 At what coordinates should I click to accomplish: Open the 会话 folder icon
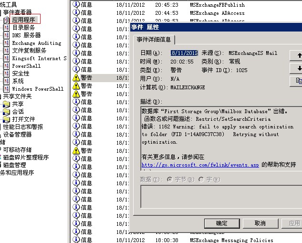(6, 112)
